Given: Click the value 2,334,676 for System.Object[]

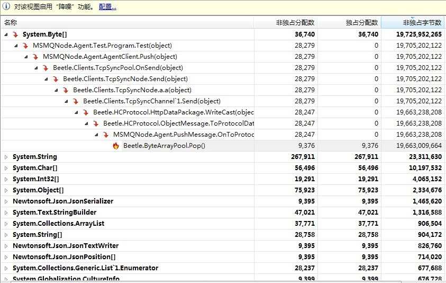Looking at the screenshot, I should 427,190.
